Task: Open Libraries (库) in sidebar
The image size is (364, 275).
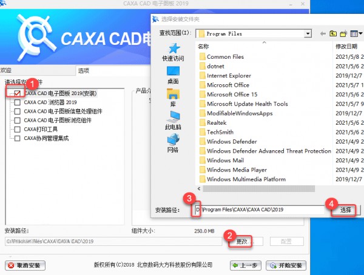Action: 173,98
